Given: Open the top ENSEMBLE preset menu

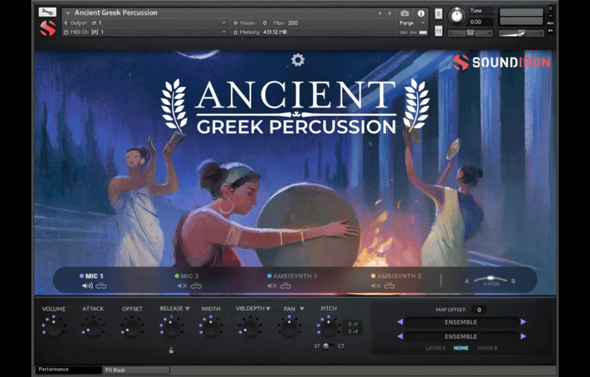Looking at the screenshot, I should (461, 322).
